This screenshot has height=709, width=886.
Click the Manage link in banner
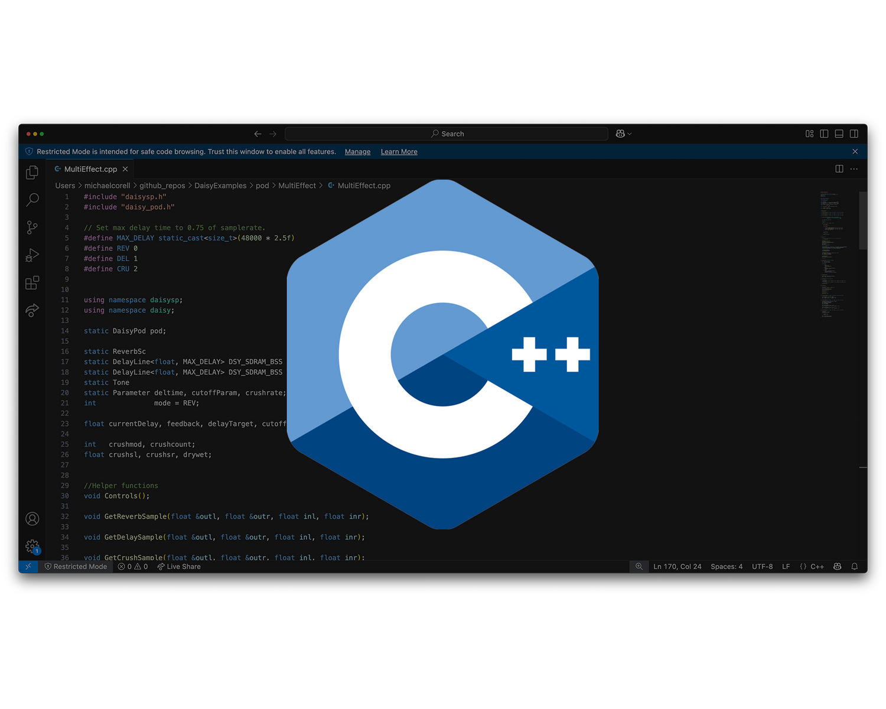[x=357, y=152]
